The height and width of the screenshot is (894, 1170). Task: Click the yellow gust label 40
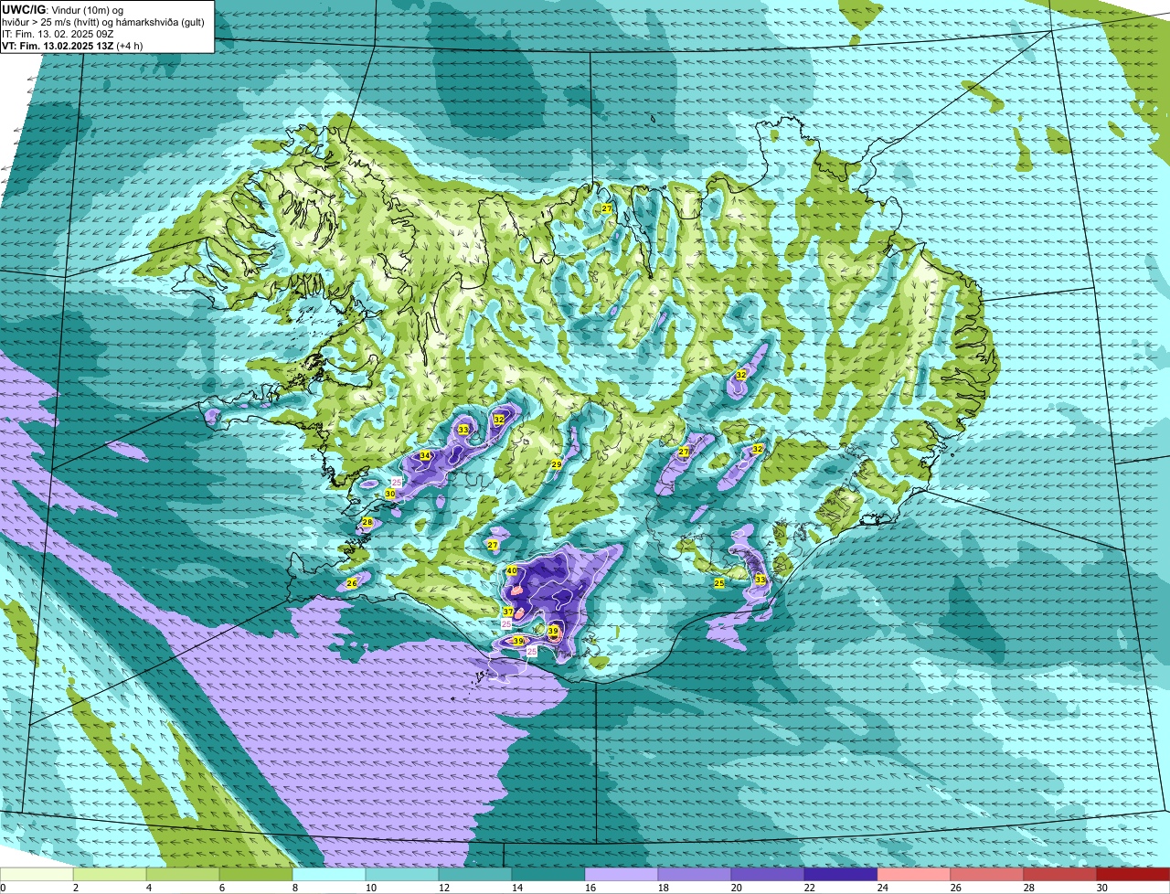[x=512, y=571]
